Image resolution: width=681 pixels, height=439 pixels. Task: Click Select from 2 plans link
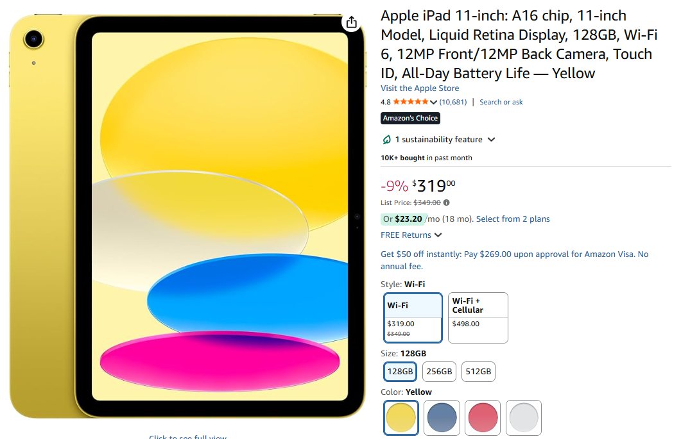pos(513,219)
